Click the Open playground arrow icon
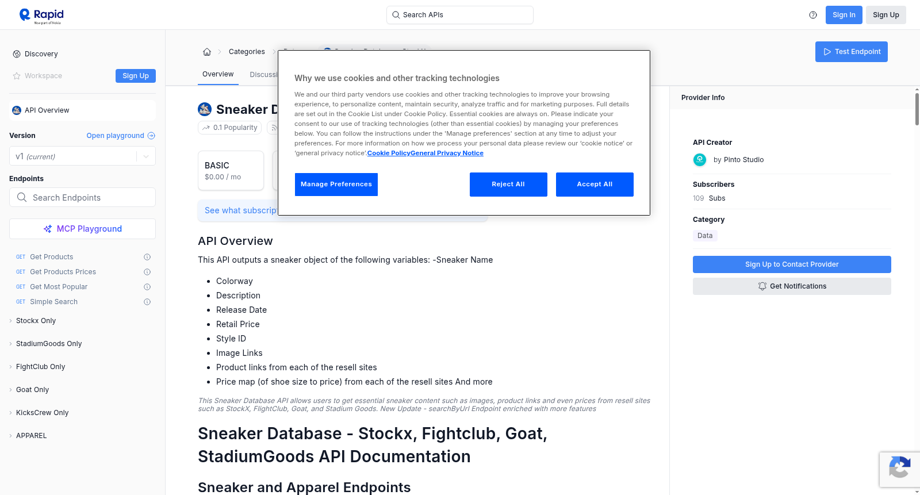The width and height of the screenshot is (920, 495). point(151,136)
